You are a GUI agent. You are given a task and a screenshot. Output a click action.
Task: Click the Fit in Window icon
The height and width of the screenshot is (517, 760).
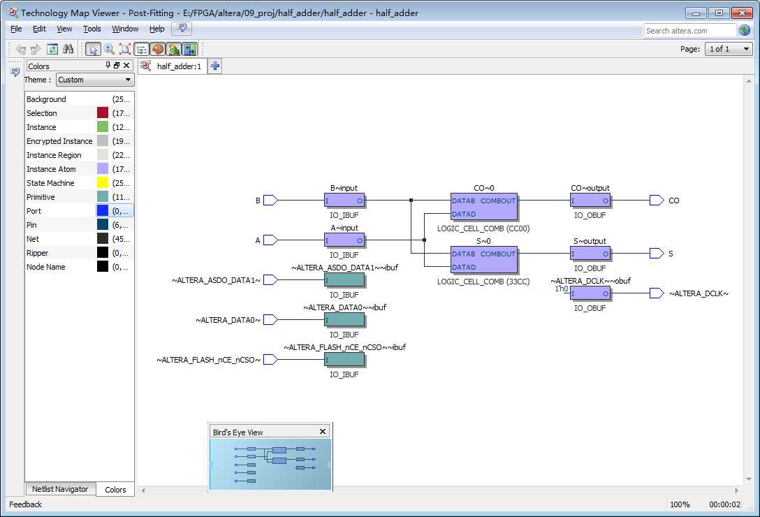pos(125,49)
